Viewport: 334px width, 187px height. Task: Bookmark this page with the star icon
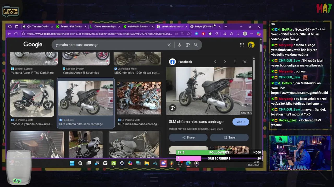[x=188, y=34]
